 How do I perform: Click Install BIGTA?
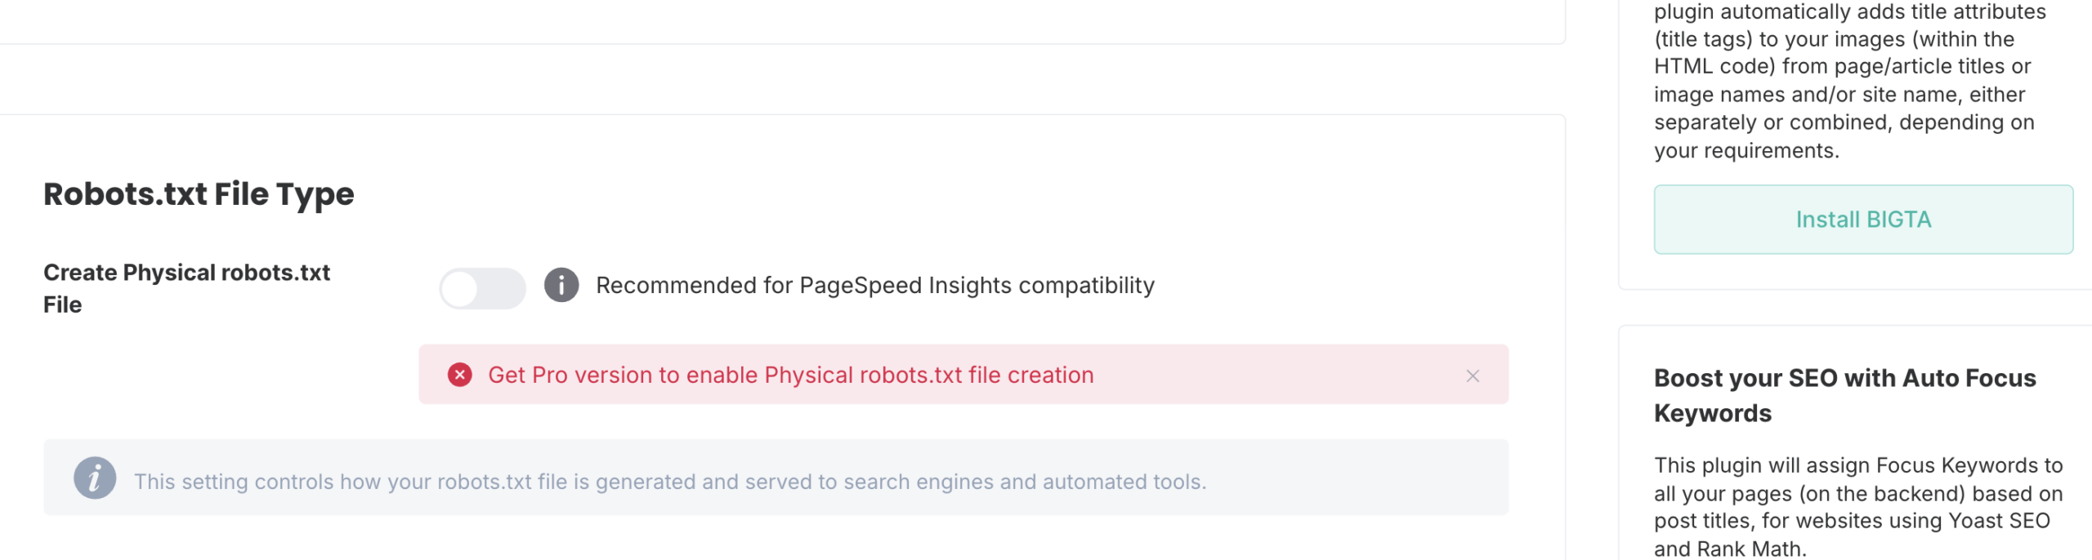(1863, 219)
